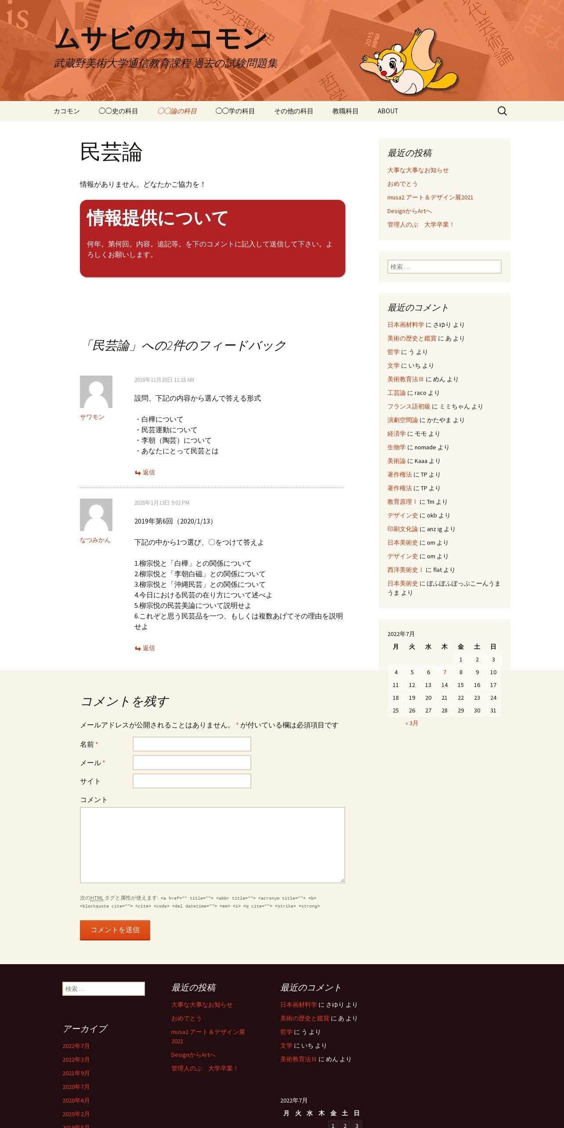Open sidebar comment link フランス語初級
The height and width of the screenshot is (1128, 564).
(409, 407)
